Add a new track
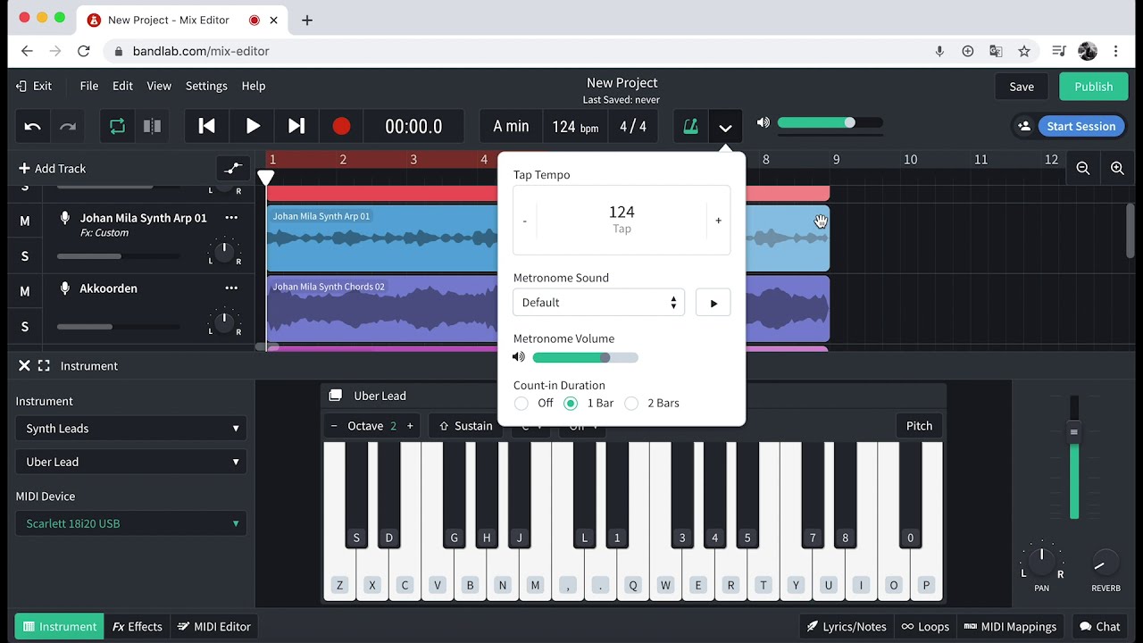The image size is (1143, 643). coord(52,168)
